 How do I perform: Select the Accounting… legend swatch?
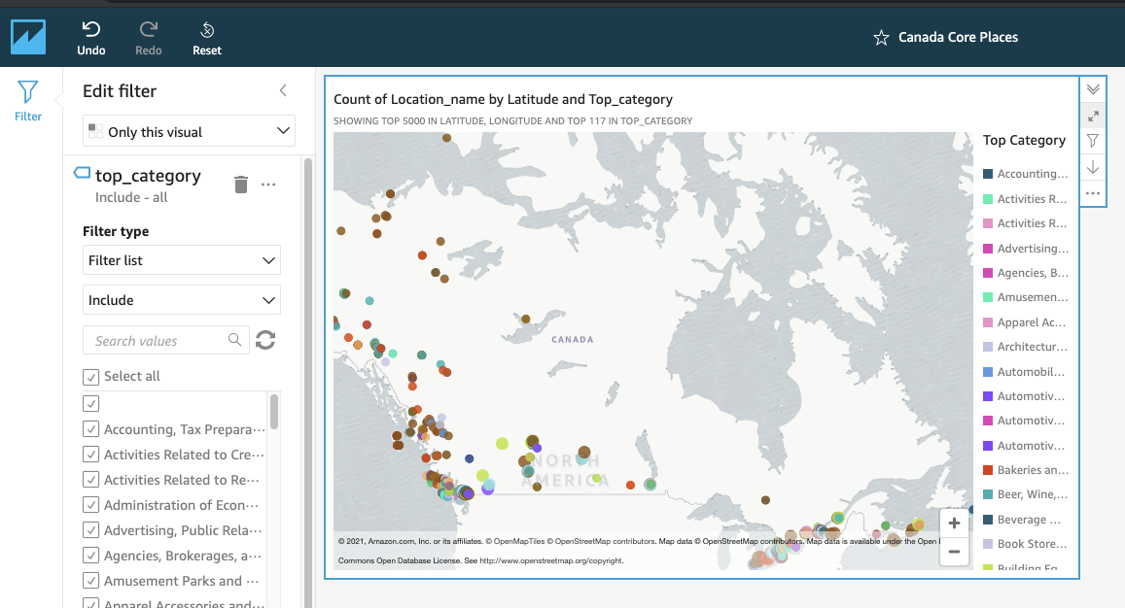[x=988, y=174]
